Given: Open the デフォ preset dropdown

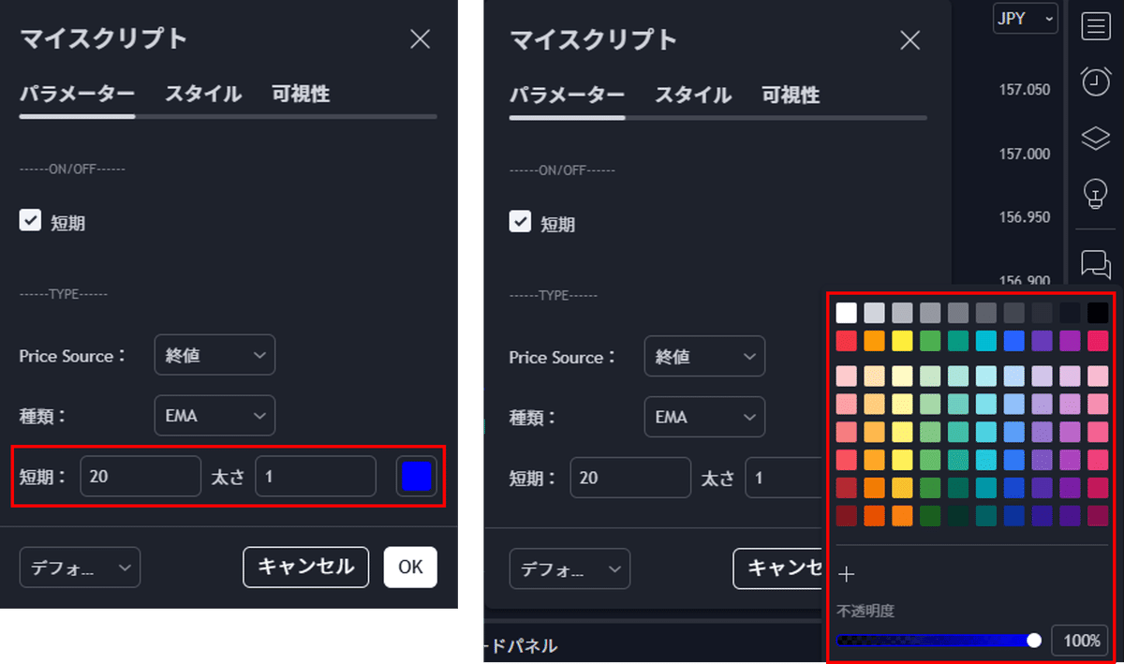Looking at the screenshot, I should pyautogui.click(x=80, y=567).
